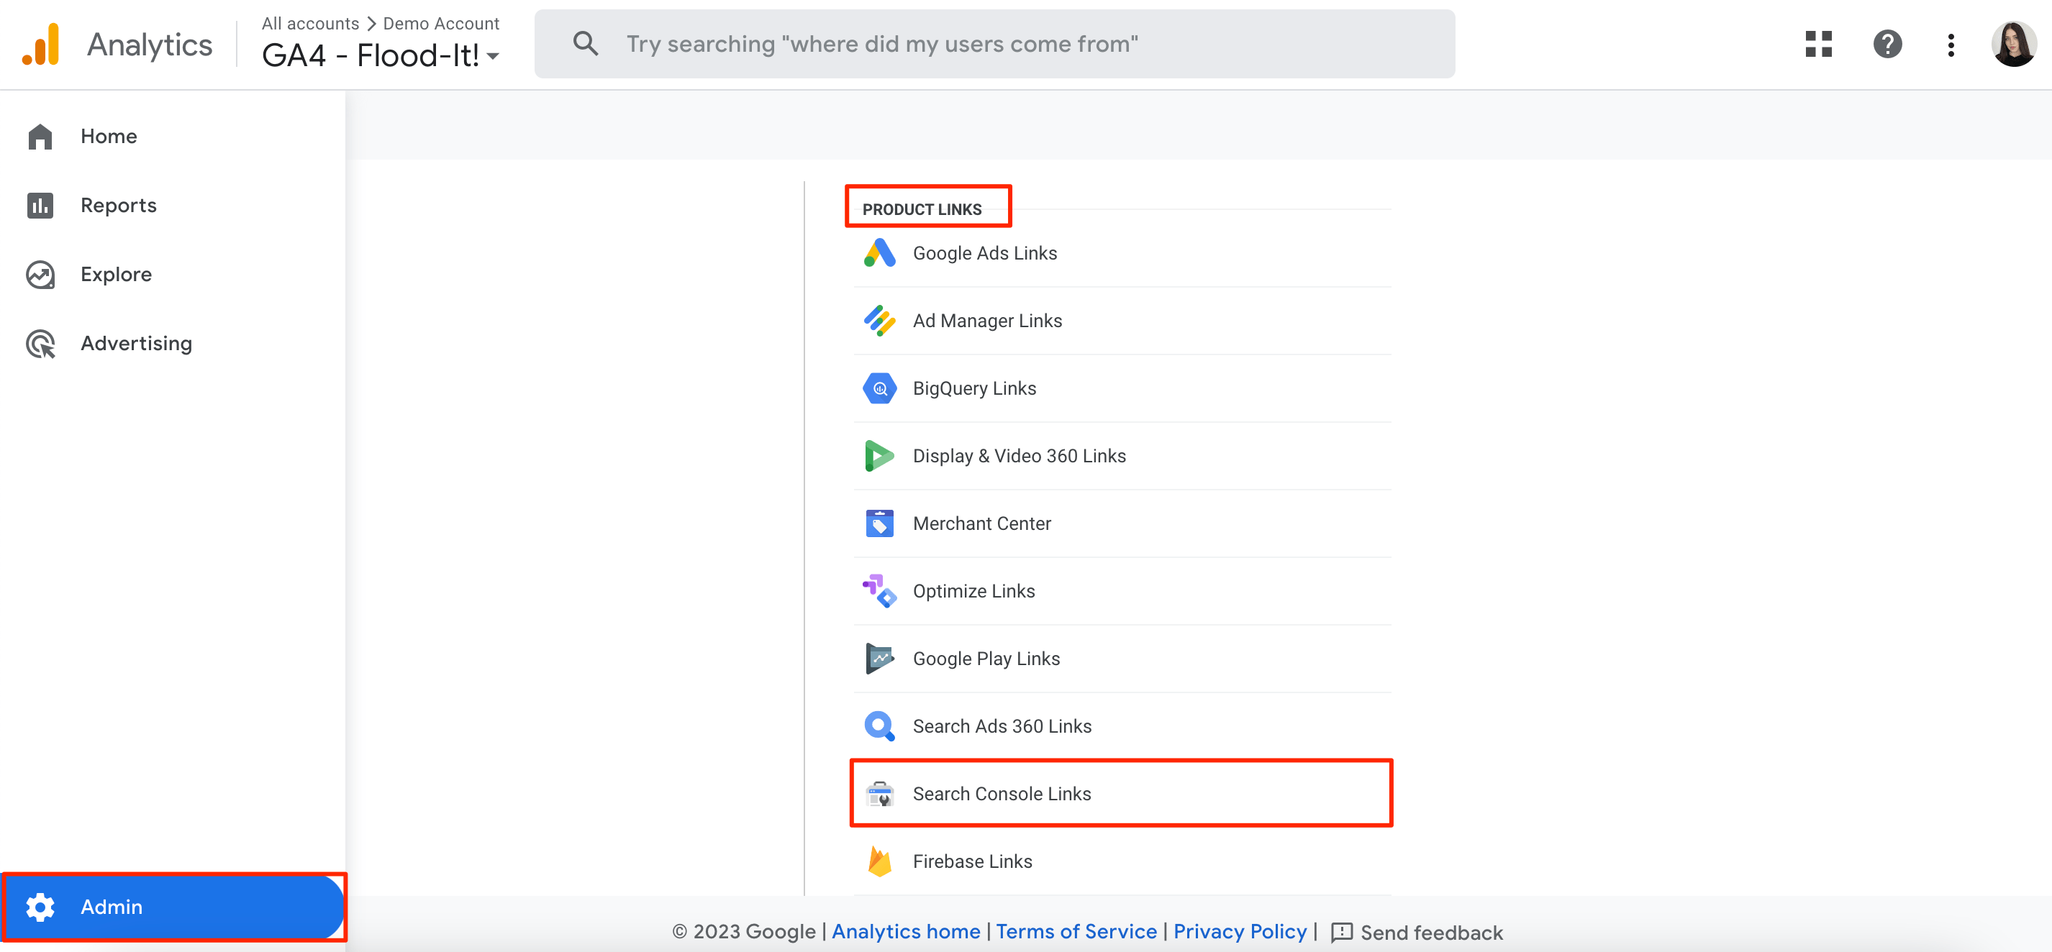Click the search magnifier icon
This screenshot has height=952, width=2052.
pos(586,44)
